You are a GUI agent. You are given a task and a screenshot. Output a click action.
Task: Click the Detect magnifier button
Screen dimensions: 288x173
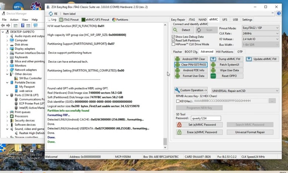point(183,30)
